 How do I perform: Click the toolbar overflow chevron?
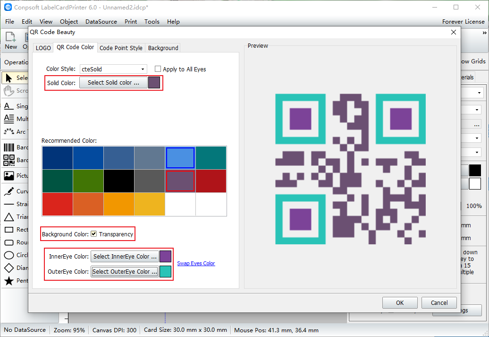pyautogui.click(x=484, y=33)
